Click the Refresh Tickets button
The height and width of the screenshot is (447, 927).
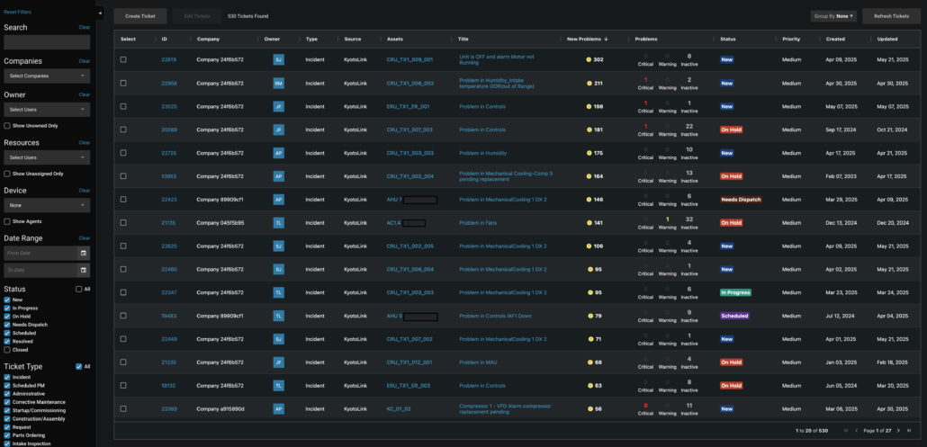click(892, 16)
